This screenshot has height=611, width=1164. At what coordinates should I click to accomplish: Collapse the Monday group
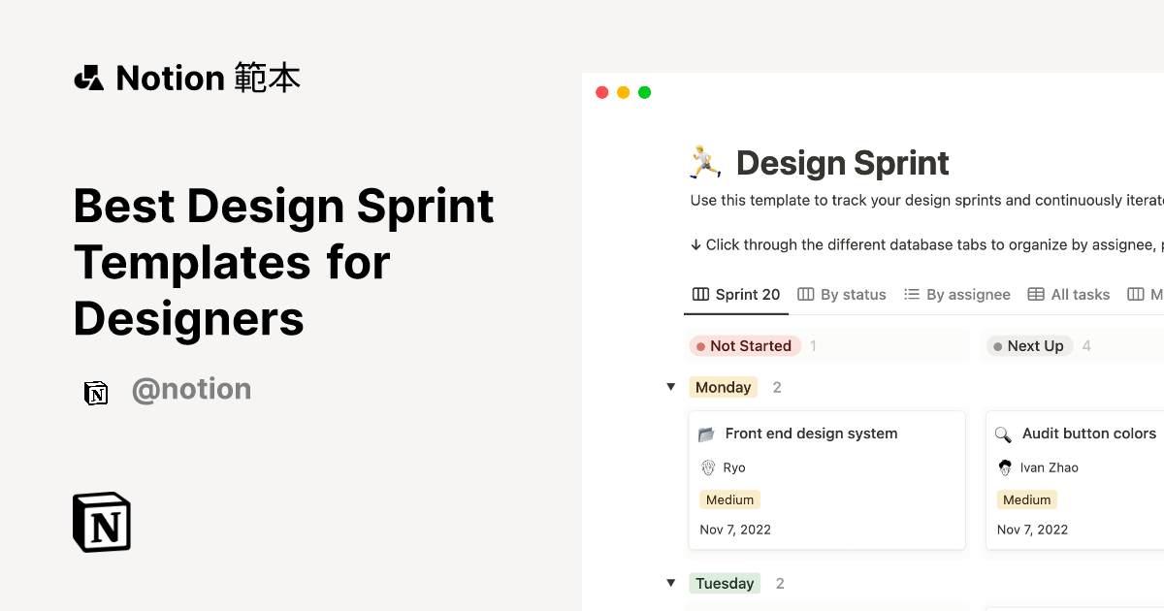click(670, 387)
